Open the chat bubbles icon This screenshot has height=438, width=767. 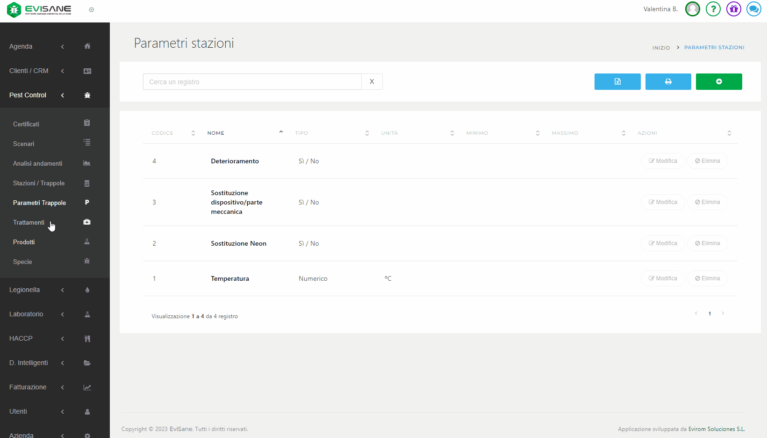753,9
